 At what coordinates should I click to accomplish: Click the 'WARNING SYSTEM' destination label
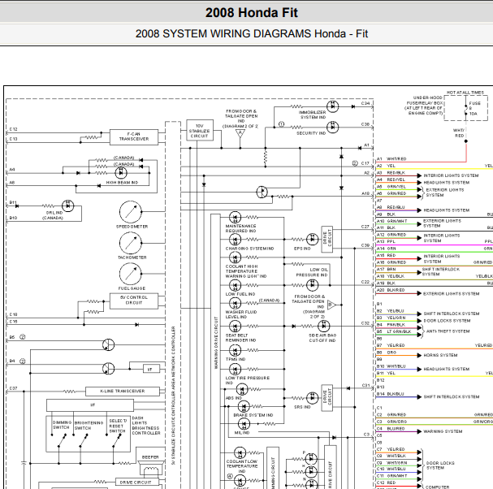[443, 431]
